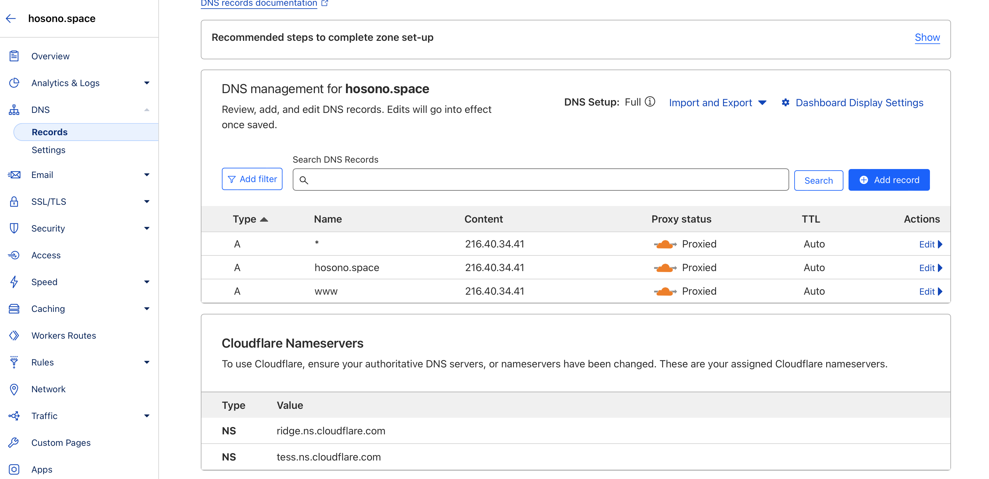Screen dimensions: 989x479
Task: Expand the SSL/TLS sidebar section arrow
Action: click(x=147, y=201)
